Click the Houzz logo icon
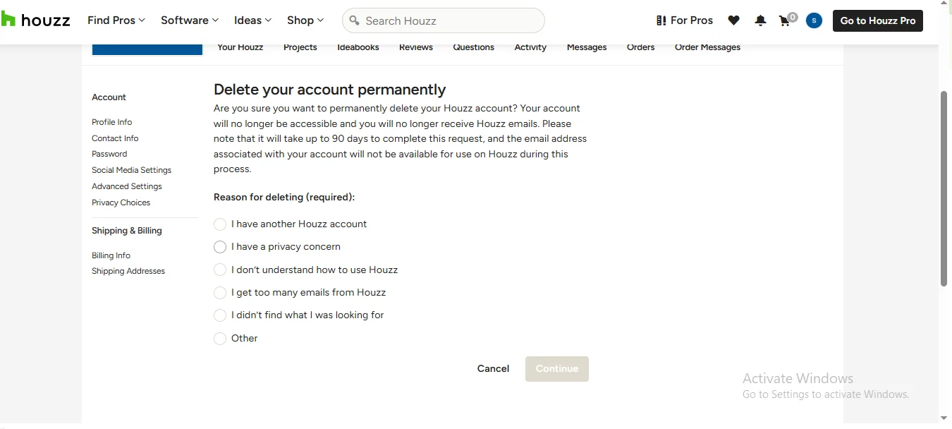Image resolution: width=952 pixels, height=429 pixels. tap(8, 20)
